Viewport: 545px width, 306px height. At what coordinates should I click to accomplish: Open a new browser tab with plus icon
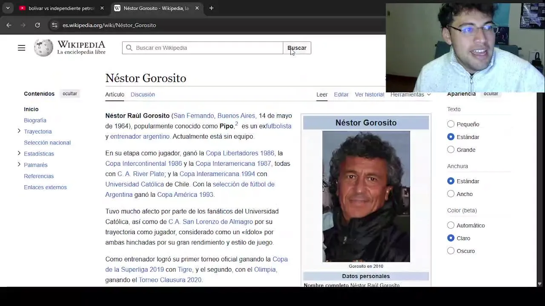click(211, 8)
